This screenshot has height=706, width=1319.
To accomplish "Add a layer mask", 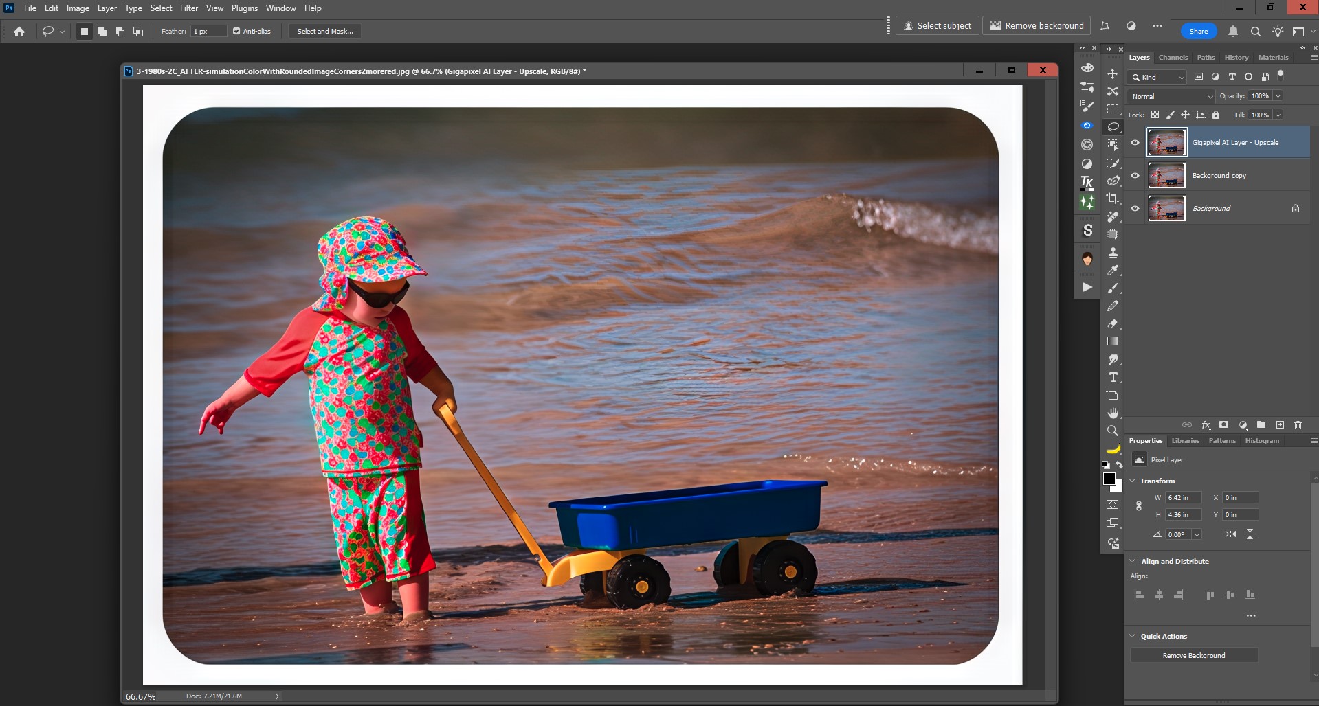I will tap(1224, 425).
